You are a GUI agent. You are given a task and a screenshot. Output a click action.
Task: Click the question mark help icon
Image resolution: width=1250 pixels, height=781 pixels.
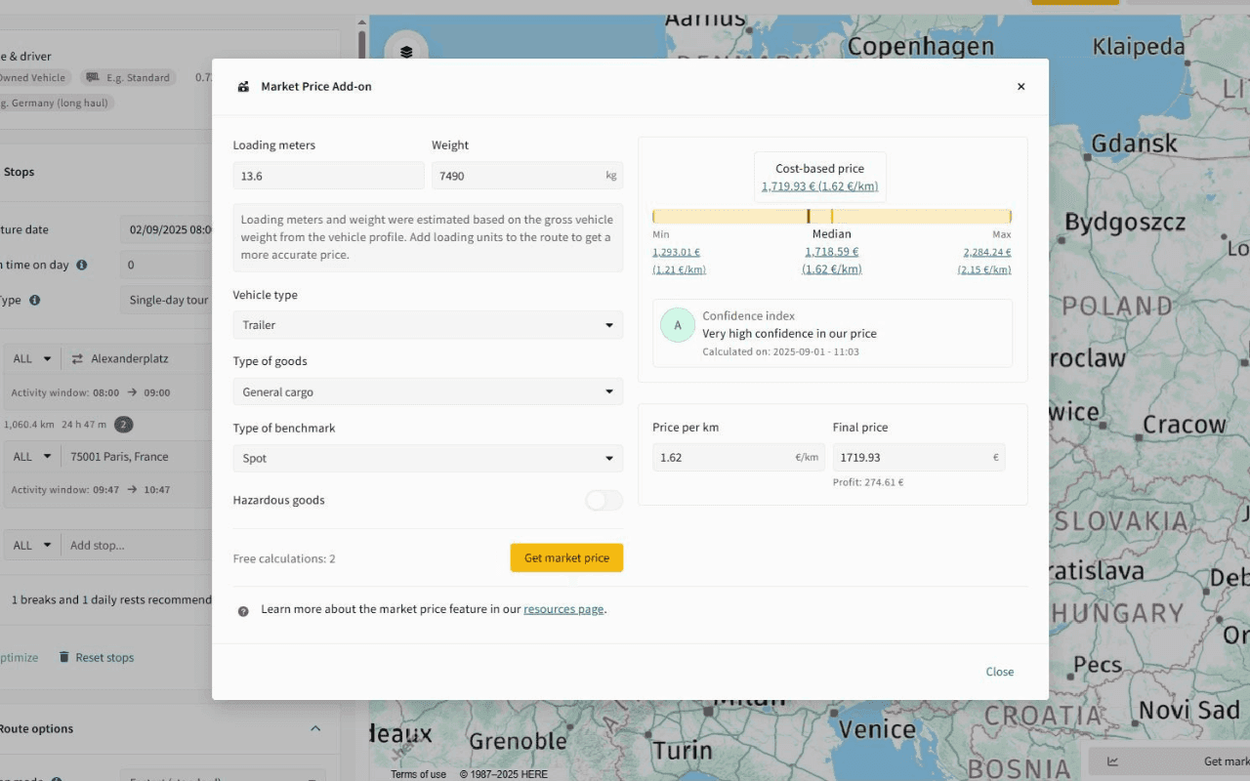click(x=243, y=610)
